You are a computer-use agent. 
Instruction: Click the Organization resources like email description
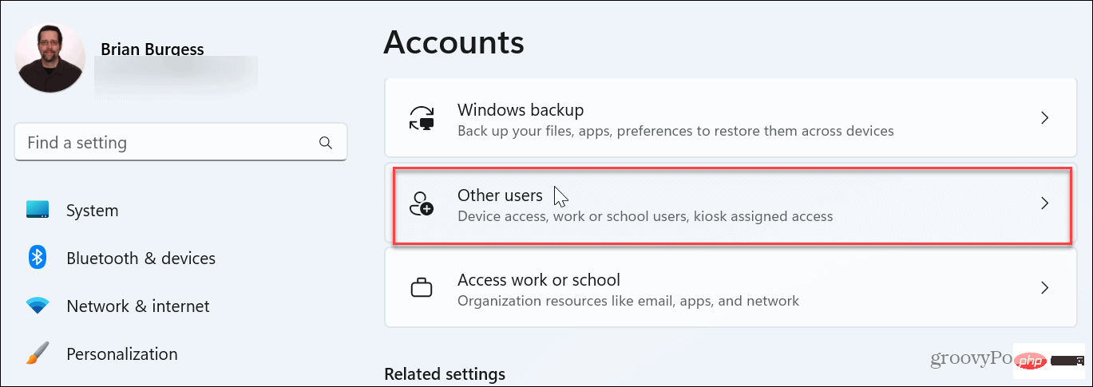click(x=628, y=301)
